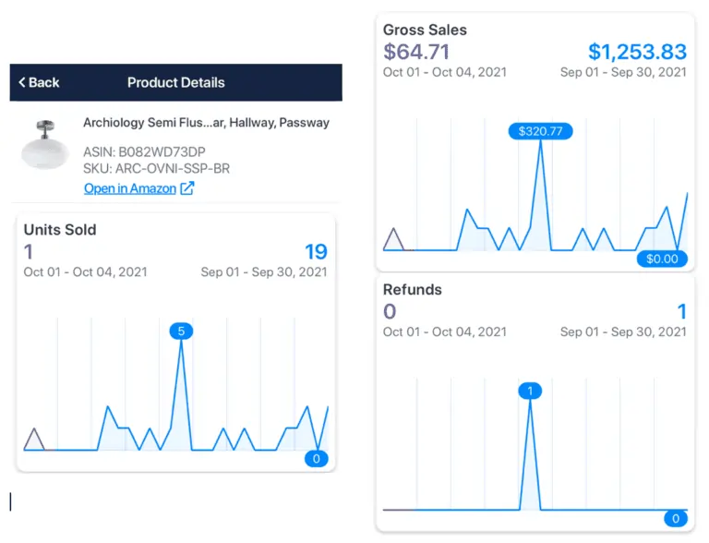Click the Back chevron arrow icon

(x=22, y=83)
